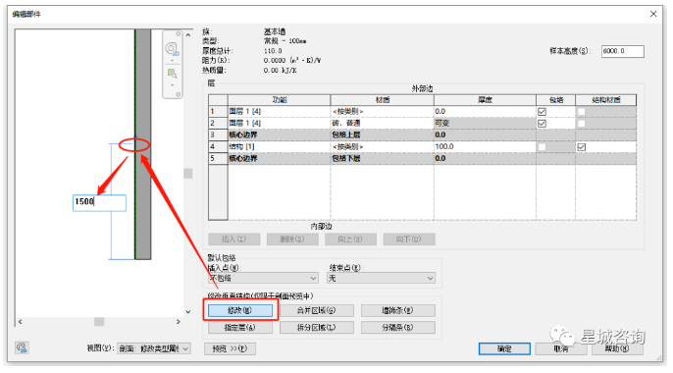This screenshot has height=373, width=673.
Task: Toggle 包络 checkbox for layer row 2
Action: (543, 124)
